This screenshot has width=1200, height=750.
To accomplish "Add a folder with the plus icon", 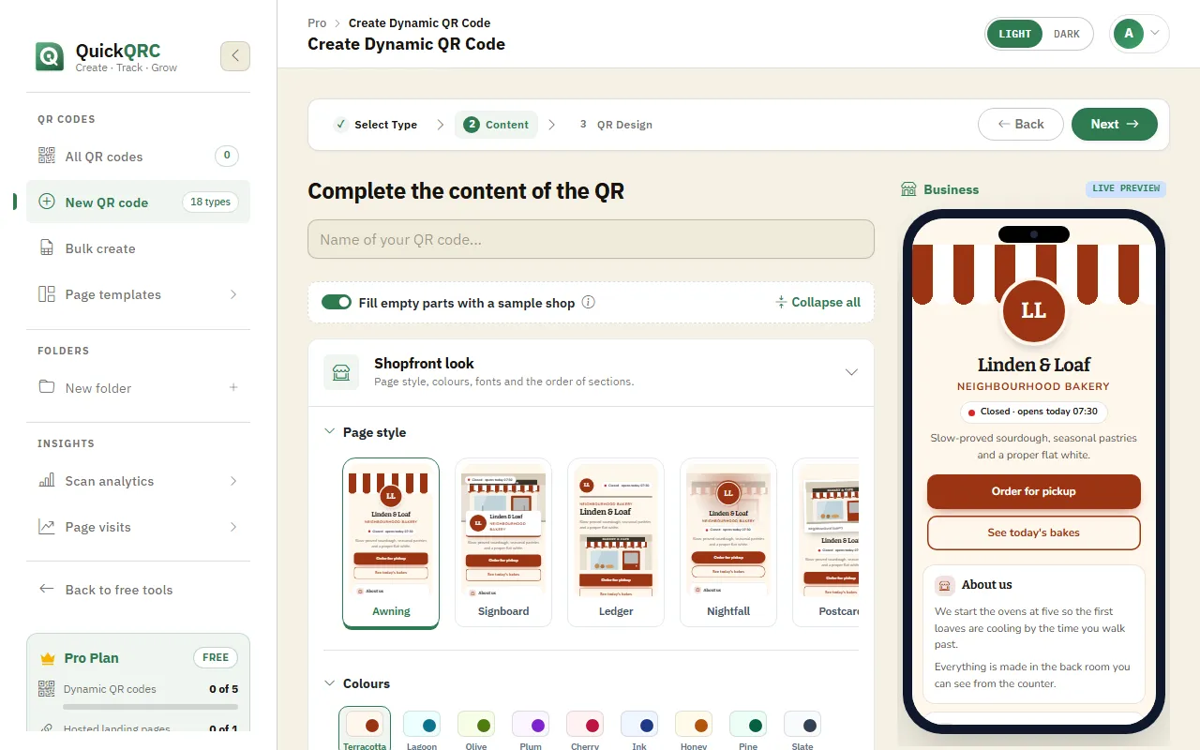I will coord(233,387).
